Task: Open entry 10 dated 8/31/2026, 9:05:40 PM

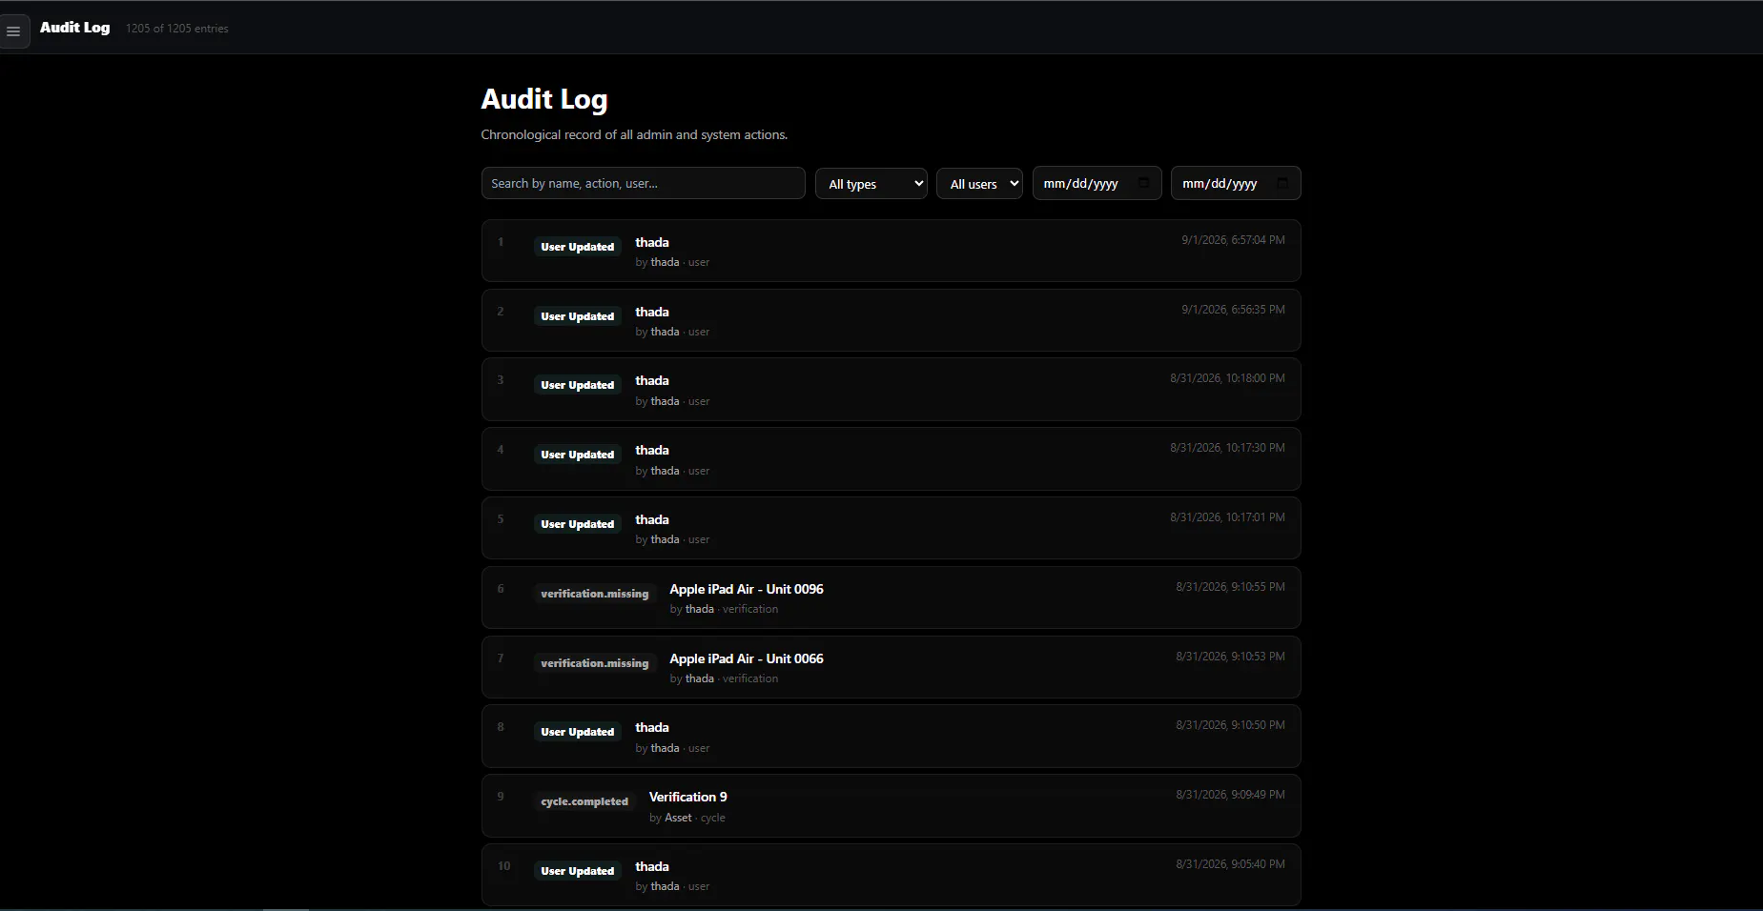Action: click(891, 875)
